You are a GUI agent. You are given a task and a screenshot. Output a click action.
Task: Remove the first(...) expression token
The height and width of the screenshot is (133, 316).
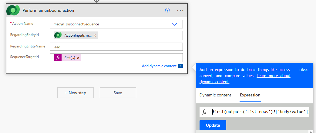(78, 58)
